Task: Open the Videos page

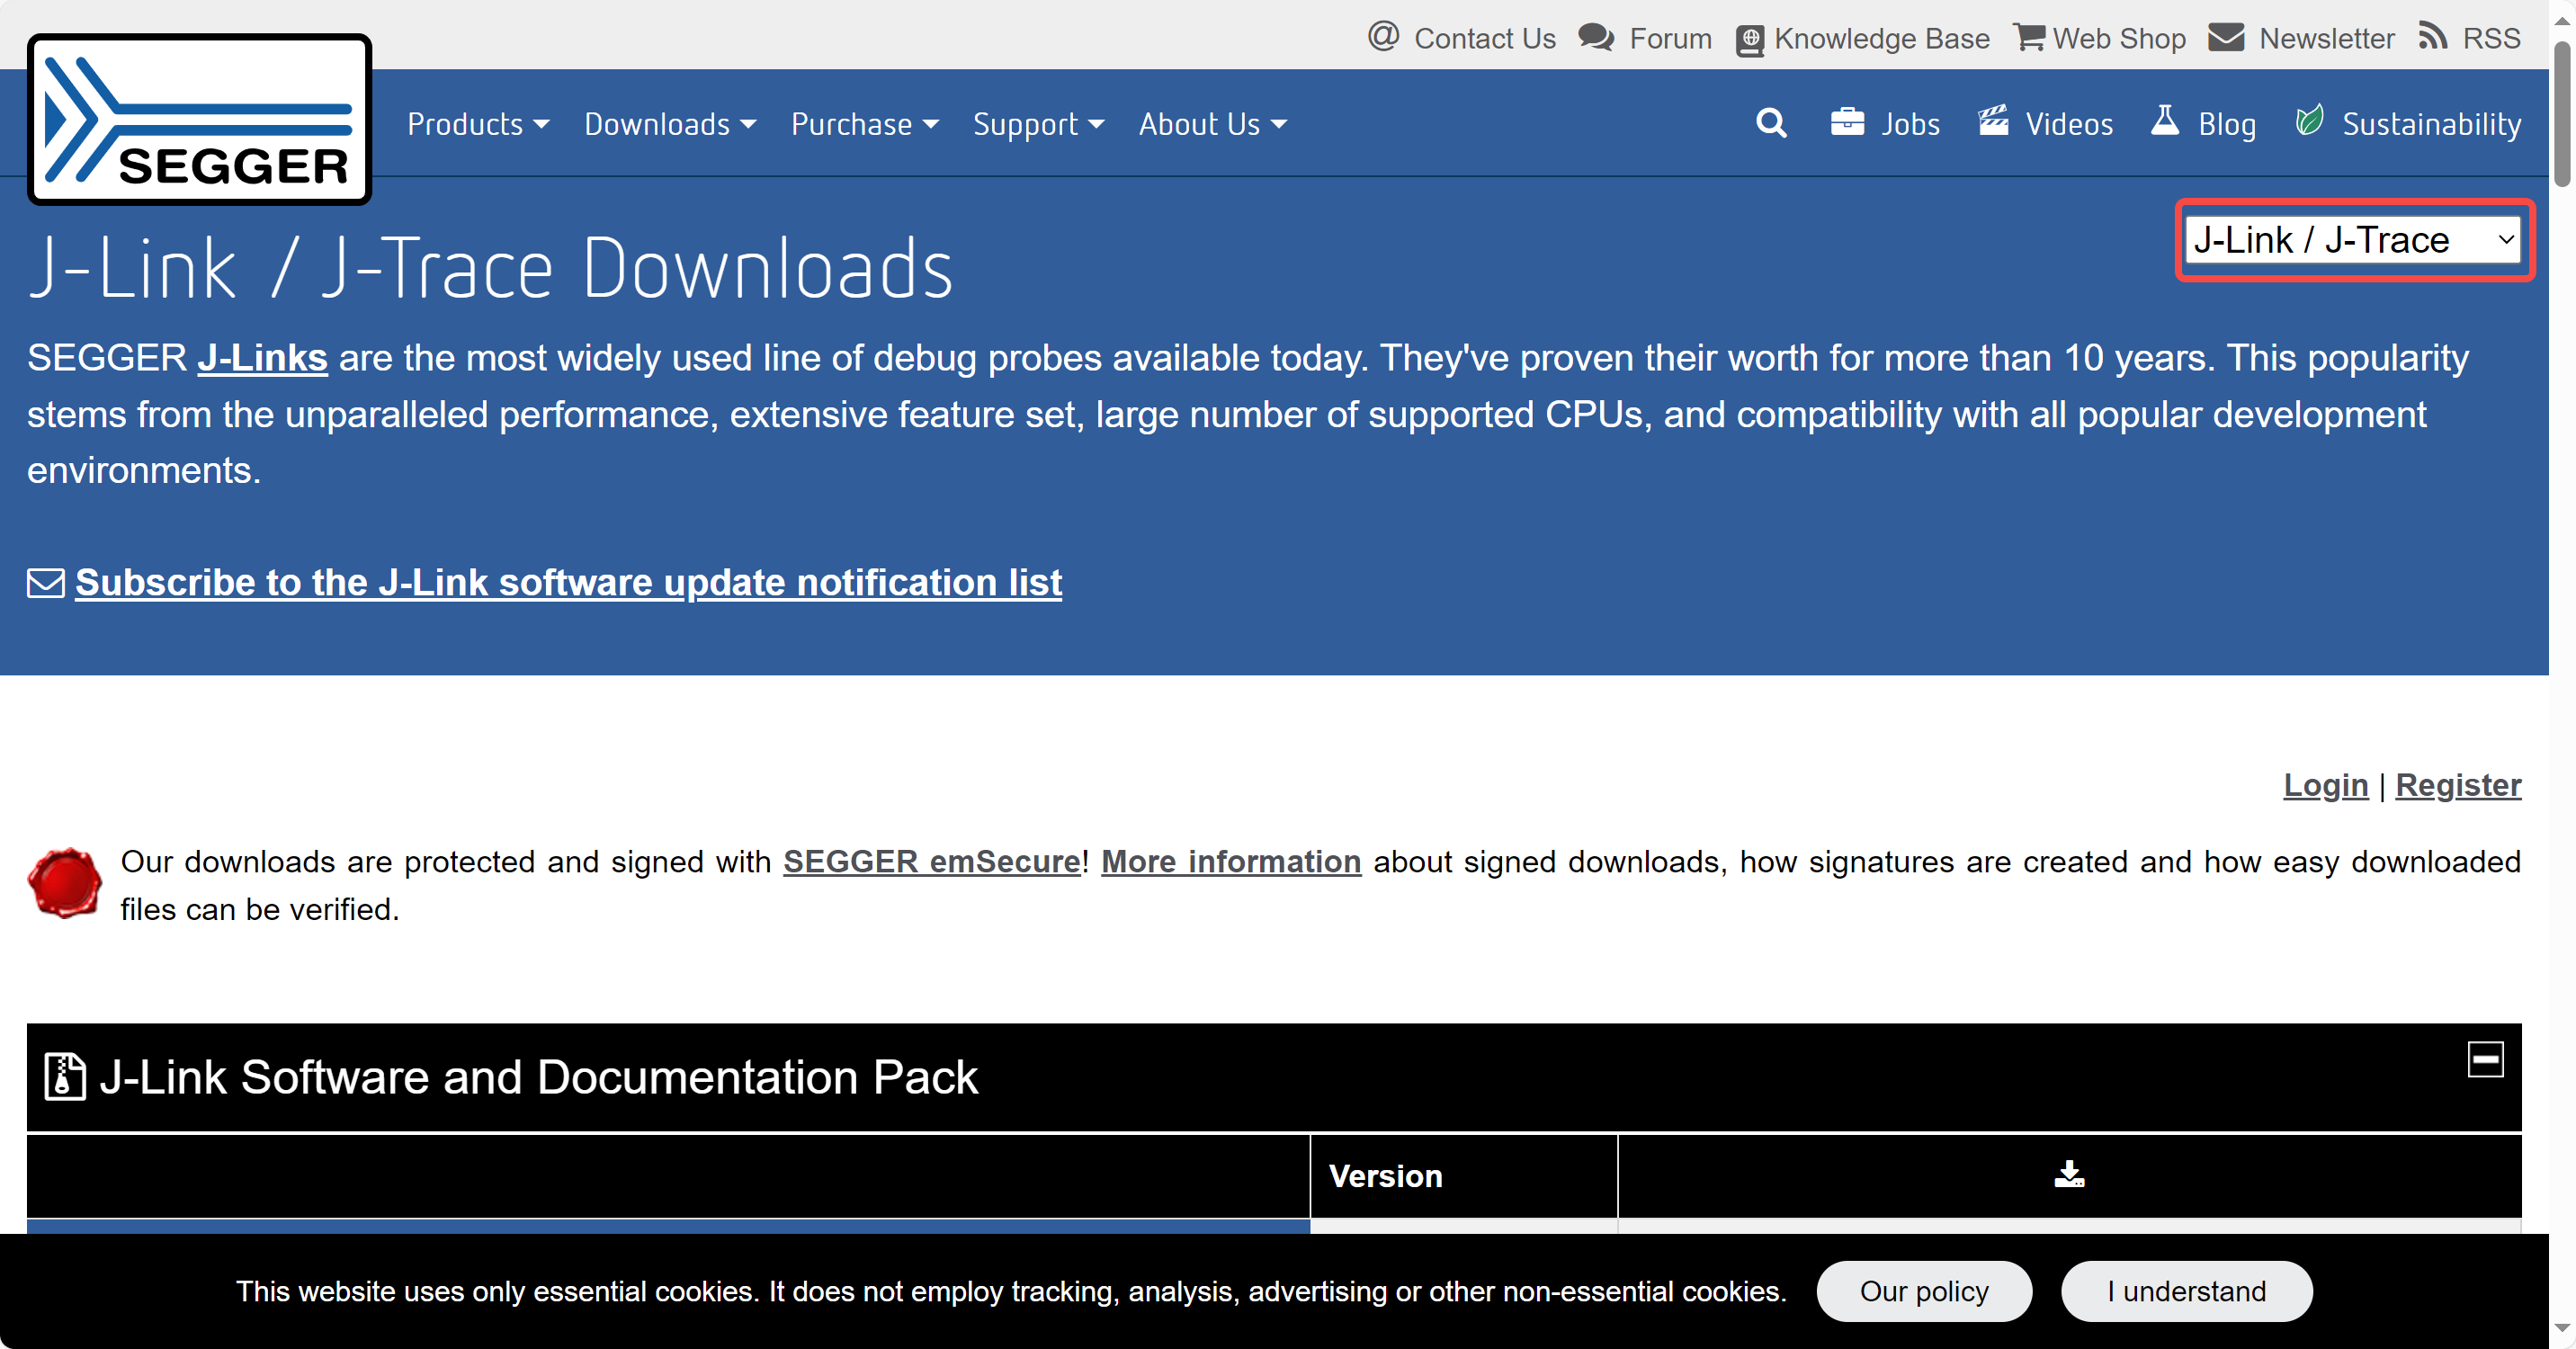Action: pyautogui.click(x=2069, y=124)
